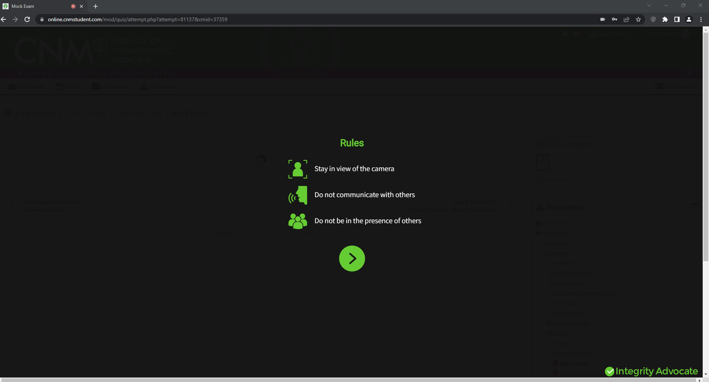Click the green next arrow button
The image size is (709, 382).
click(x=352, y=259)
